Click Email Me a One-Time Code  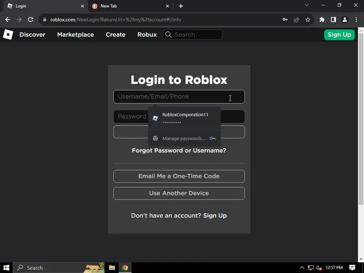179,176
